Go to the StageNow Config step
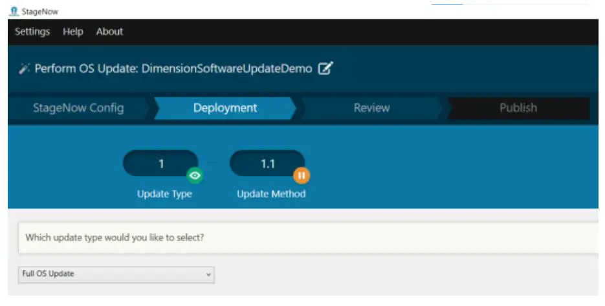605x306 pixels. 78,108
